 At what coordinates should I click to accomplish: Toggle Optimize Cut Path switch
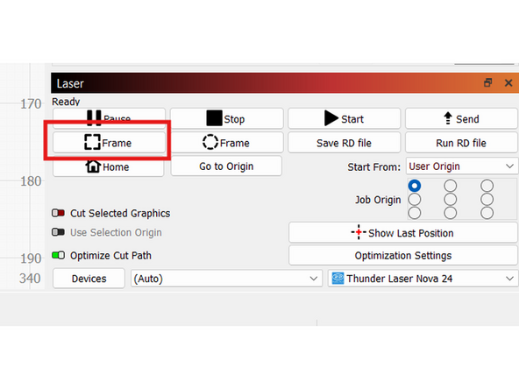(x=58, y=255)
